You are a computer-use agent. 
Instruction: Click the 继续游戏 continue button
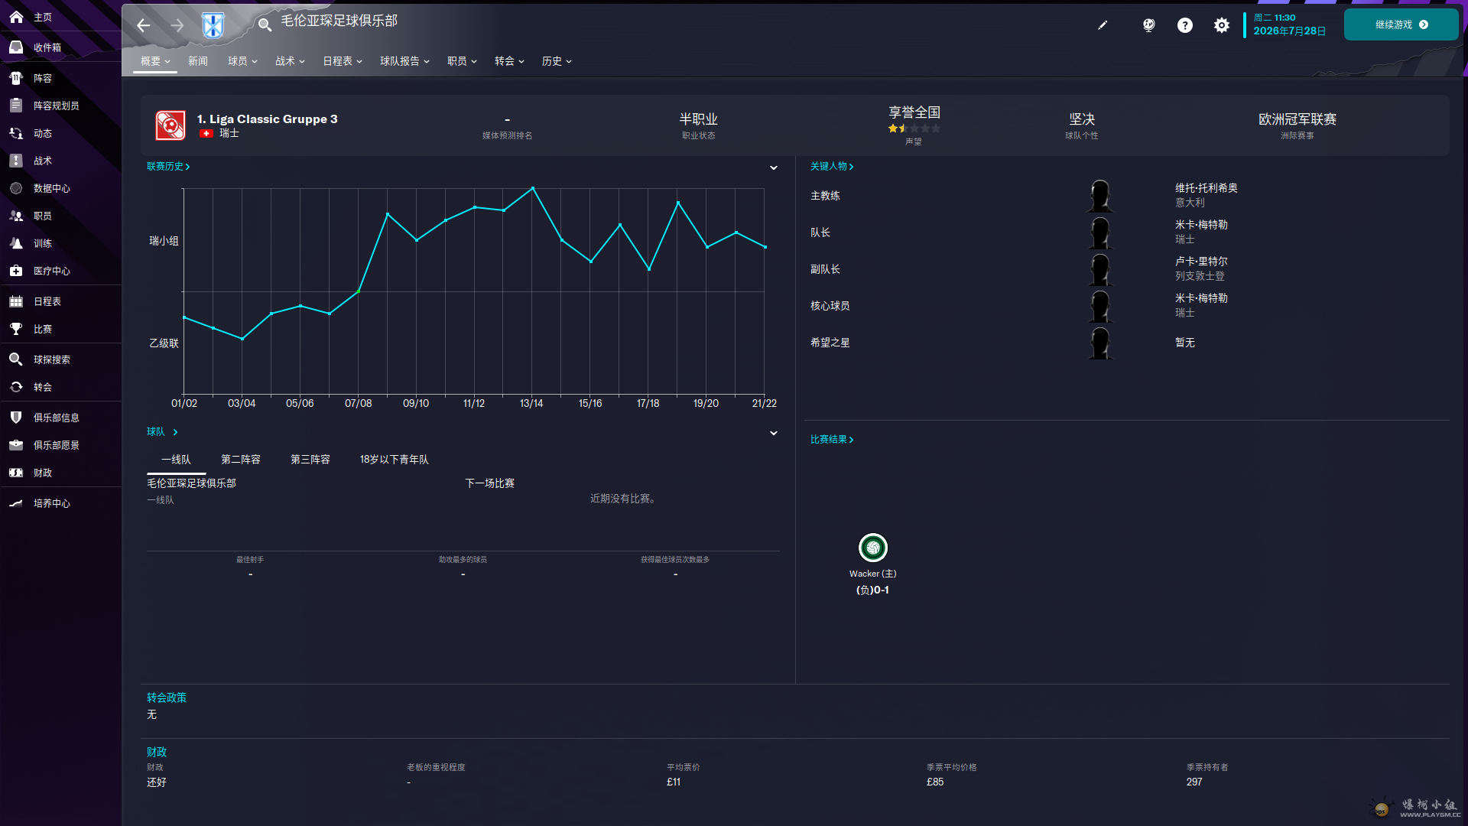coord(1401,24)
